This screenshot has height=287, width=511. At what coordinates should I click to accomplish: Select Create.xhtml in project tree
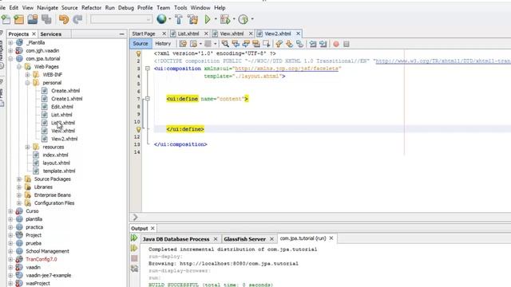coord(65,91)
